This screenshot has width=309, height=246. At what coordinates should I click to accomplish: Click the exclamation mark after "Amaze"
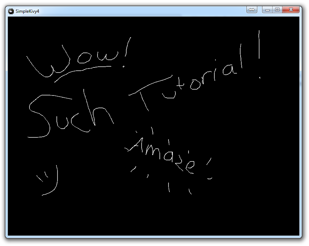point(209,169)
